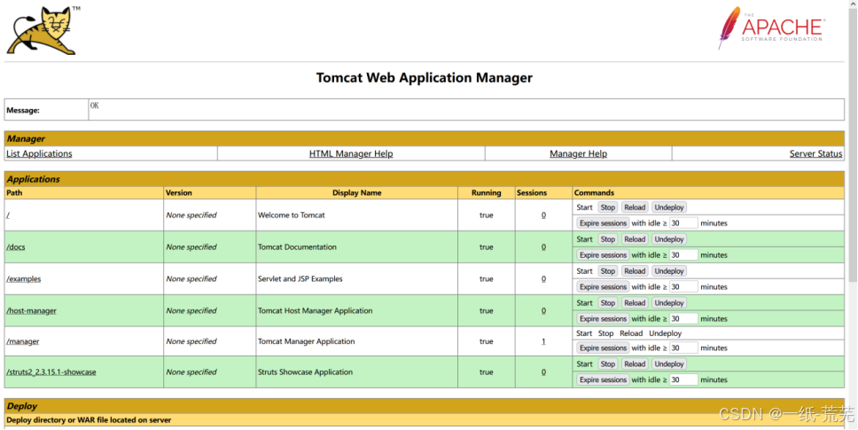Expire sessions for Struts Showcase Application
858x430 pixels.
pos(603,379)
